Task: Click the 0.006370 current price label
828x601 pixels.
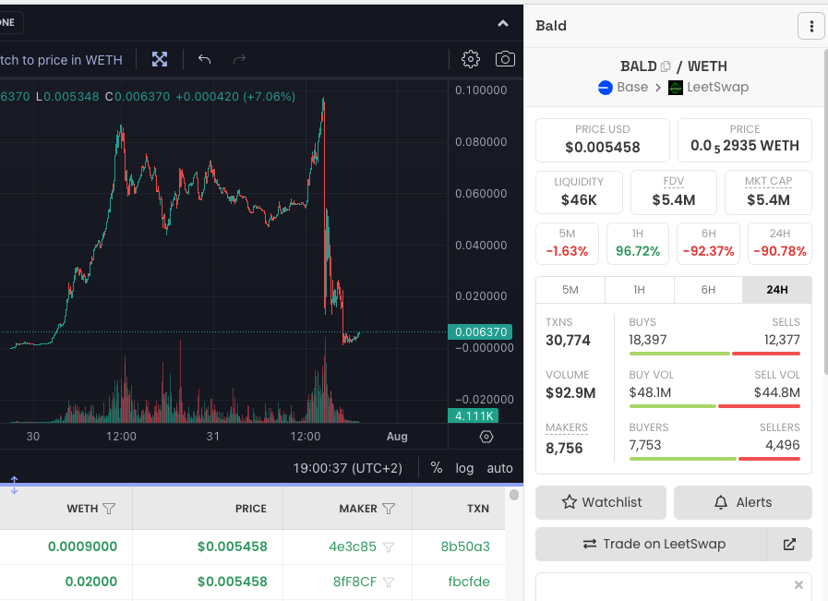Action: click(480, 332)
